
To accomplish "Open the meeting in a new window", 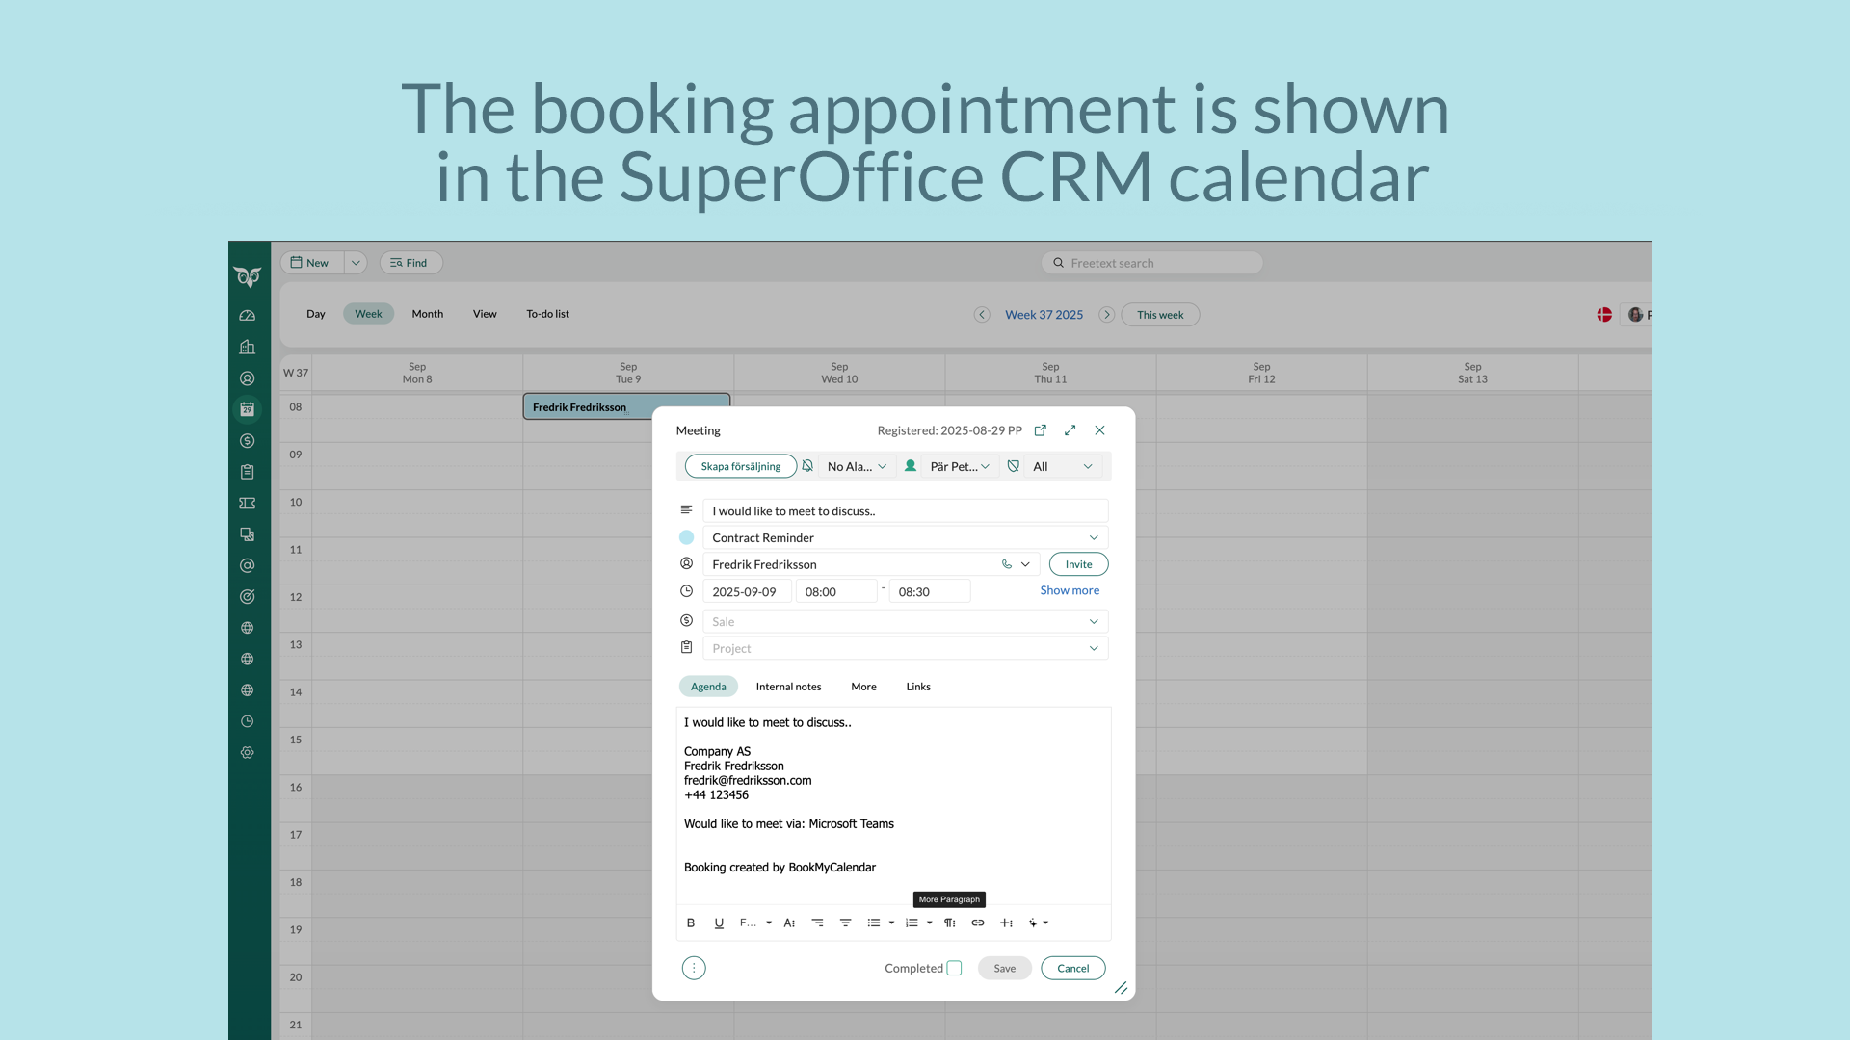I will tap(1041, 430).
